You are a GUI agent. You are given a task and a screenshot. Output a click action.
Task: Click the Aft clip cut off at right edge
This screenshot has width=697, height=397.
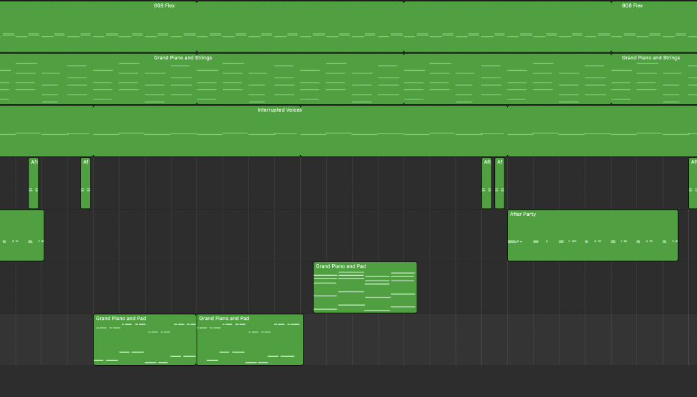693,182
